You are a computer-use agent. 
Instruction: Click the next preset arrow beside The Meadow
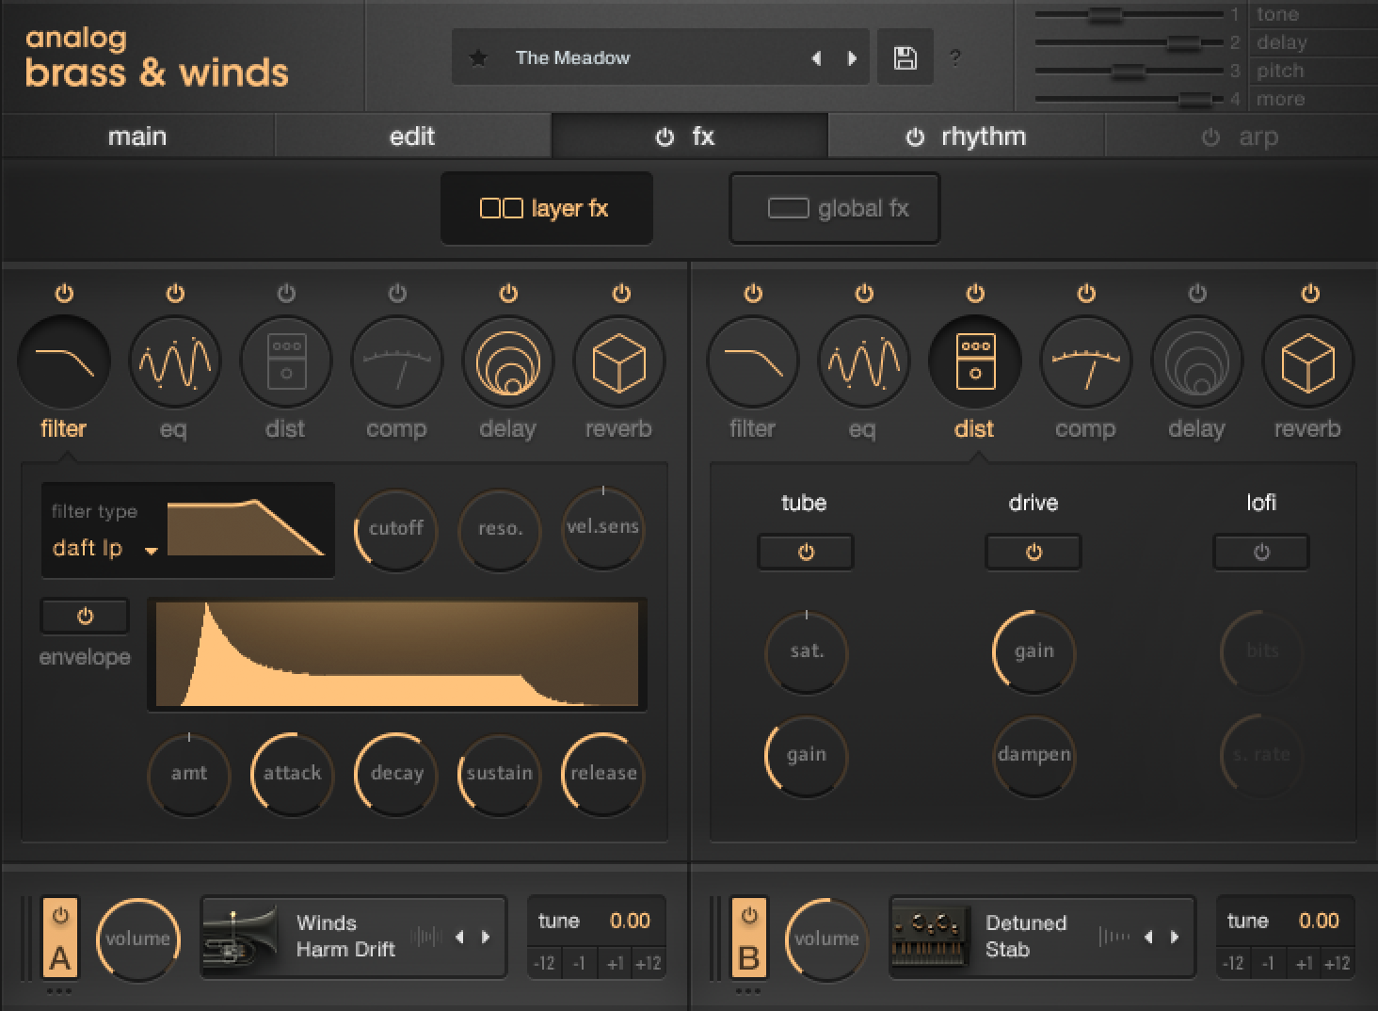point(853,57)
